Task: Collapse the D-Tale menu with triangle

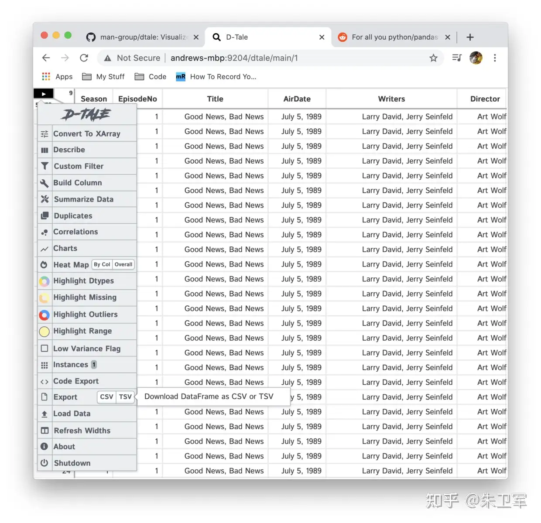Action: point(44,94)
